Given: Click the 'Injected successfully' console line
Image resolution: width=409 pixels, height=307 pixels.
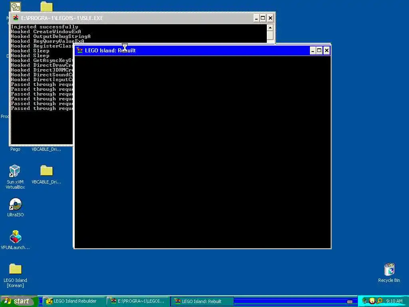Looking at the screenshot, I should click(x=44, y=27).
